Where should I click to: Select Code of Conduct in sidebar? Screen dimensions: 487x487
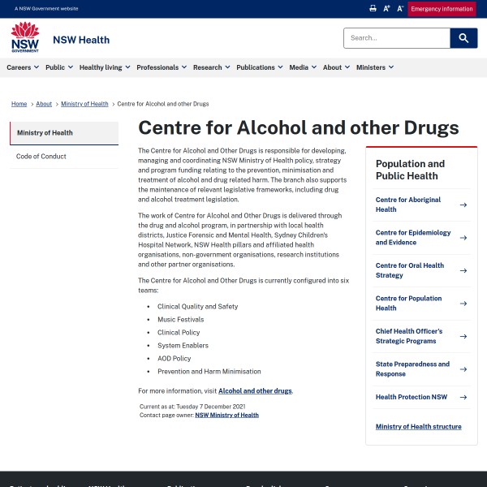41,156
